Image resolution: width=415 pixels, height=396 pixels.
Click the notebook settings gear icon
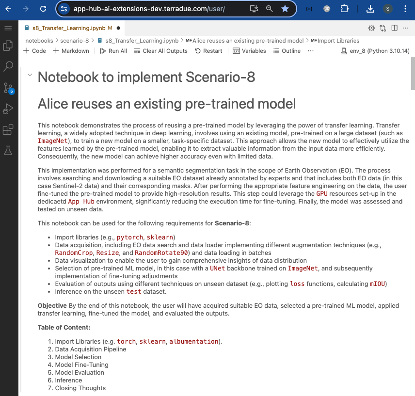click(371, 28)
